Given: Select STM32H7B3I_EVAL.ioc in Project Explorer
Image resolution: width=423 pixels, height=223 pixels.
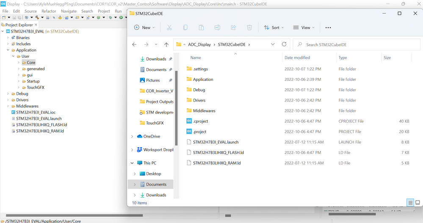Looking at the screenshot, I should pyautogui.click(x=36, y=112).
